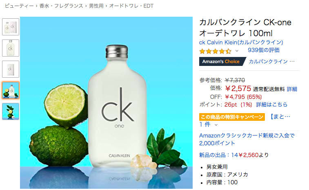Screen dimensions: 309x190
Task: Click the Amazon's Choice badge
Action: pyautogui.click(x=222, y=61)
